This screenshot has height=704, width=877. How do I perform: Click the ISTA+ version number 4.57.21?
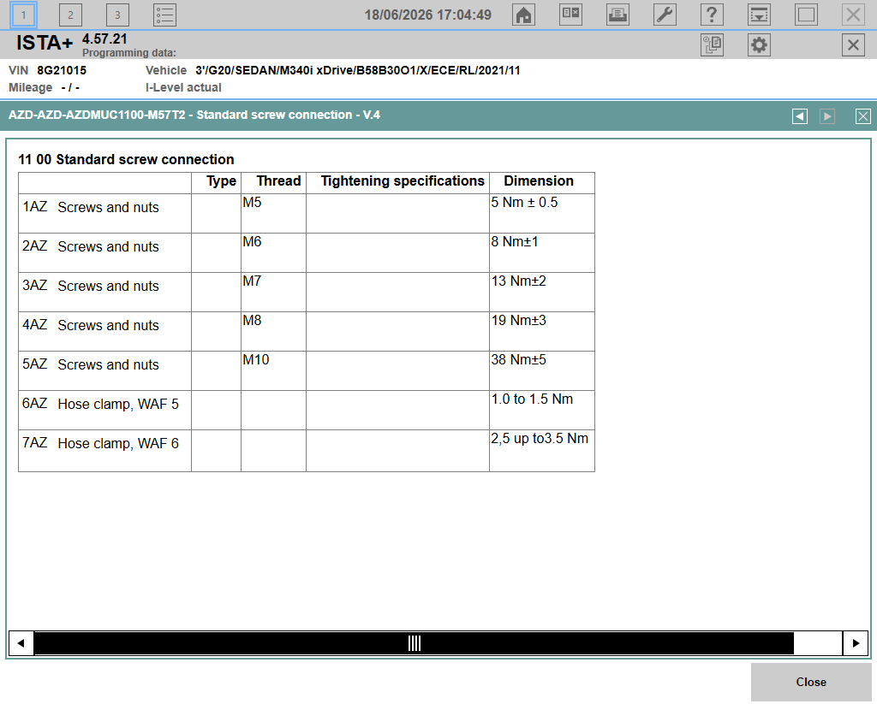tap(104, 39)
